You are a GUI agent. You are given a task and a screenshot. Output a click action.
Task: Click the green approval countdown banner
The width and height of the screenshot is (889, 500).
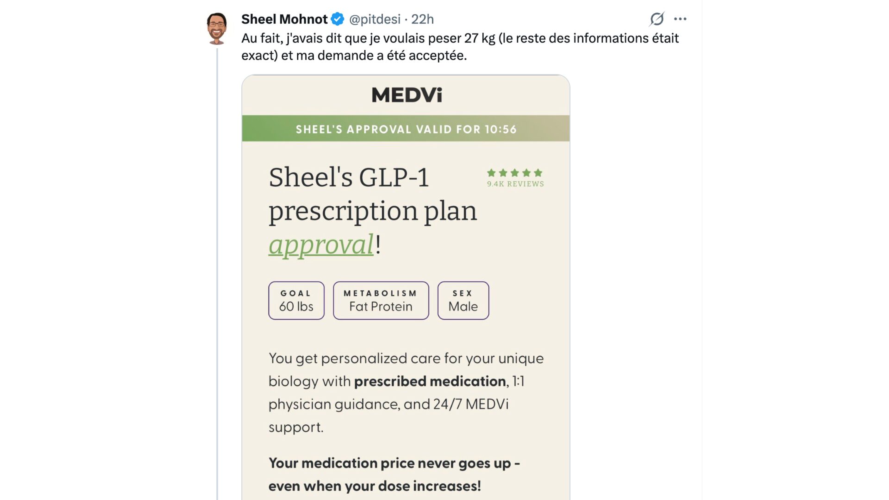pos(406,129)
